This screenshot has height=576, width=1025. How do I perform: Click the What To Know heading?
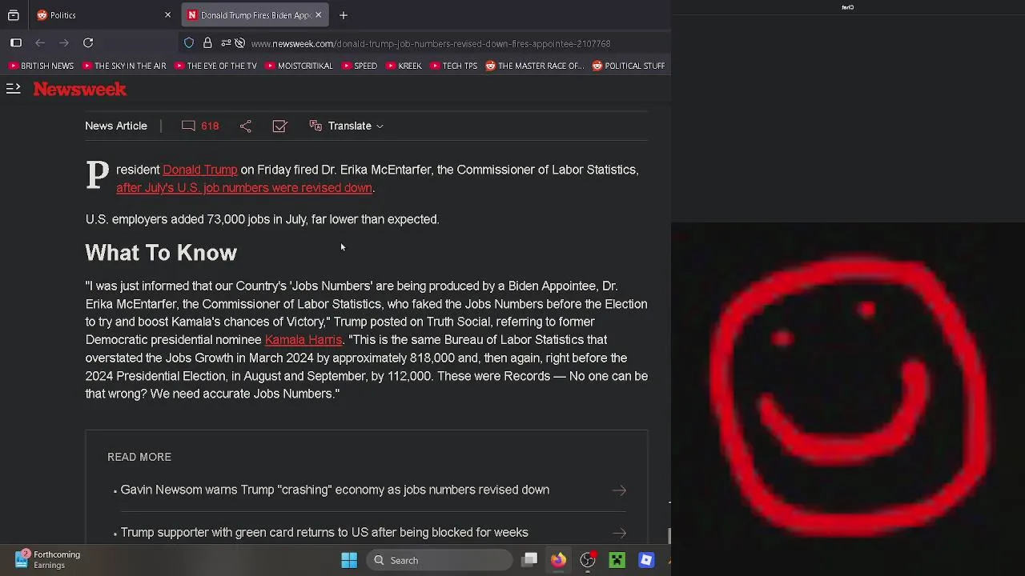[x=161, y=253]
